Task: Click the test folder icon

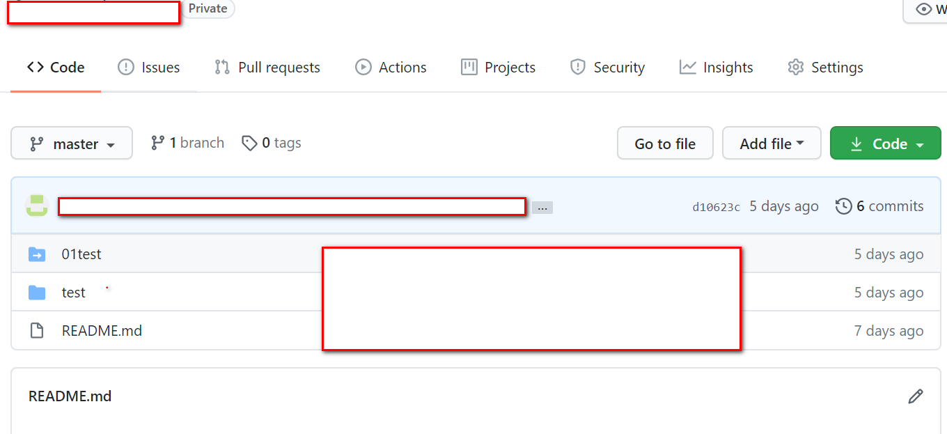Action: (x=37, y=293)
